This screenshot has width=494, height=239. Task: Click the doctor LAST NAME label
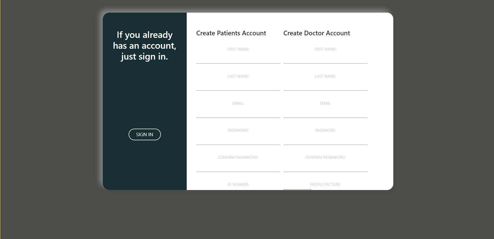[325, 76]
